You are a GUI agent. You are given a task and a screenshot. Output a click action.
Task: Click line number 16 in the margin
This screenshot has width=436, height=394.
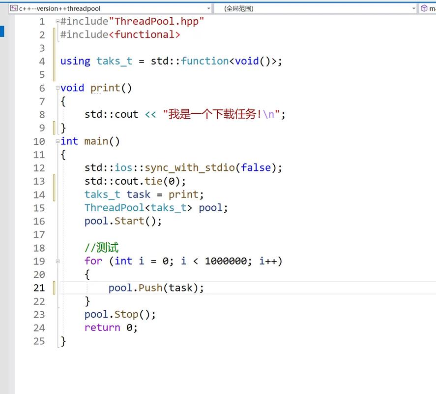[x=39, y=221]
